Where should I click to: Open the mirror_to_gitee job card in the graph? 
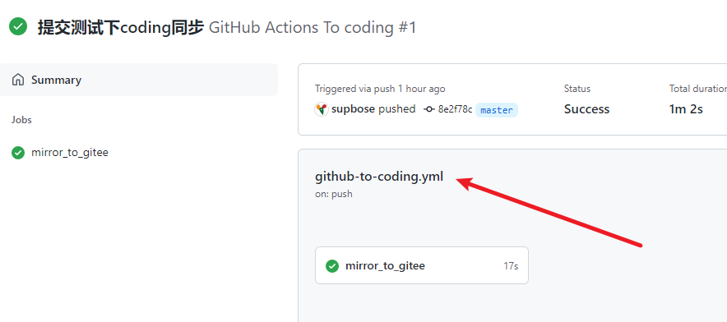pos(421,265)
